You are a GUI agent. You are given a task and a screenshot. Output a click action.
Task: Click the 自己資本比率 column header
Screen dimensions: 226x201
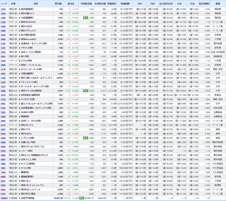click(166, 4)
